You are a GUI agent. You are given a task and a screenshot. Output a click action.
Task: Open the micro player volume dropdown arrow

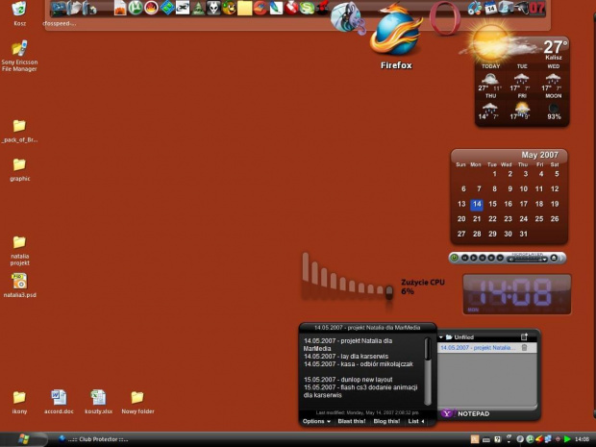(x=545, y=260)
